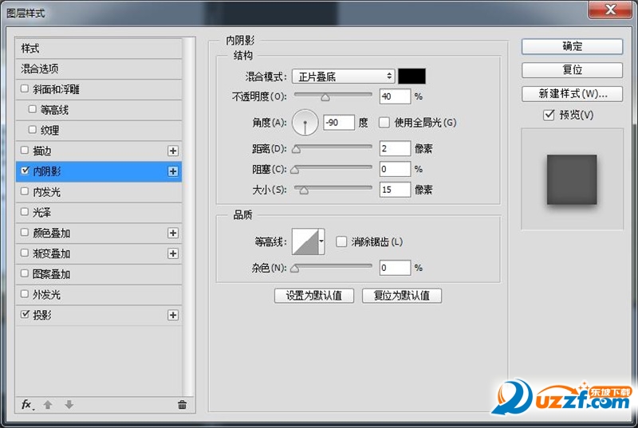Click the 确定 button

[572, 46]
